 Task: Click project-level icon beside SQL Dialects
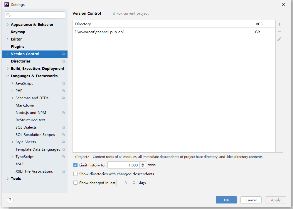click(63, 127)
